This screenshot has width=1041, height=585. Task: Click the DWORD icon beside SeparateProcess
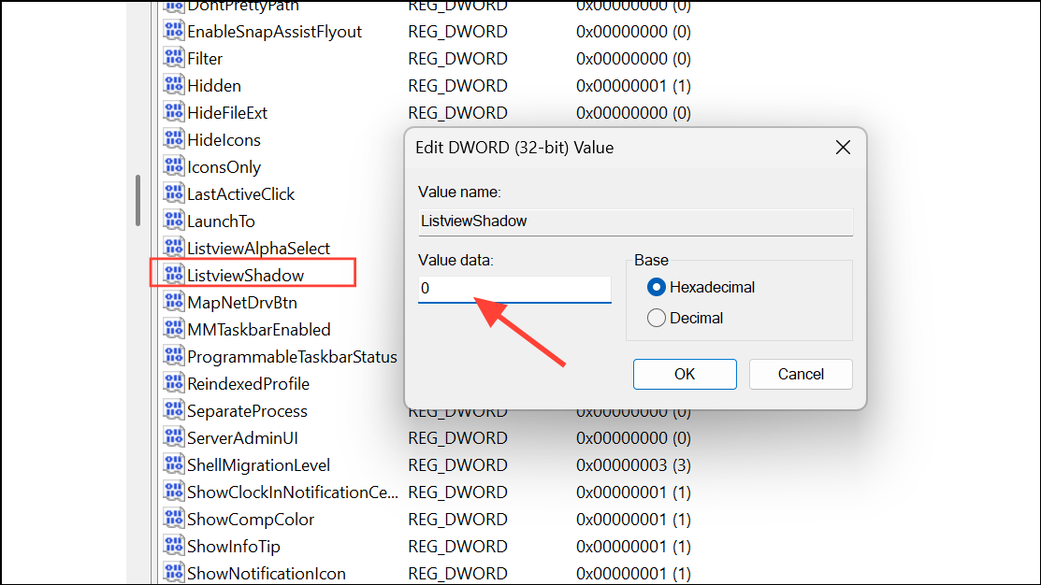point(174,410)
